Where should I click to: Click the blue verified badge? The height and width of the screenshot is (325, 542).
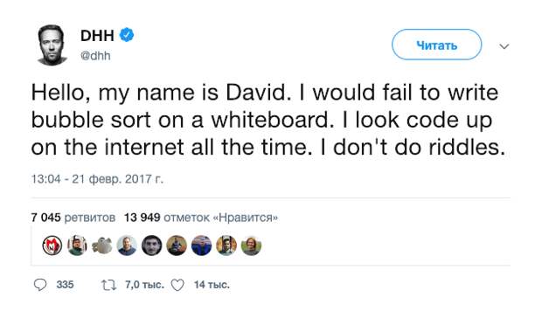click(x=127, y=35)
